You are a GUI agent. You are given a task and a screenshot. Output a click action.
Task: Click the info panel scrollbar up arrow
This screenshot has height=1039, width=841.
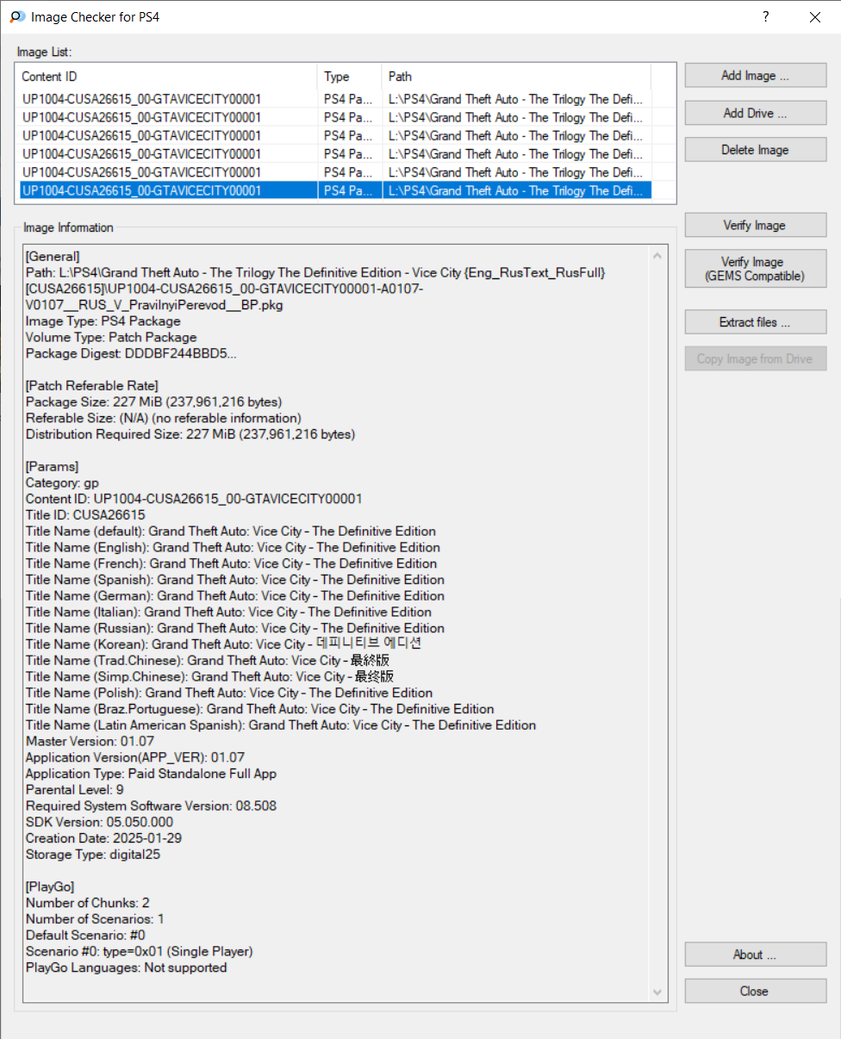[659, 256]
